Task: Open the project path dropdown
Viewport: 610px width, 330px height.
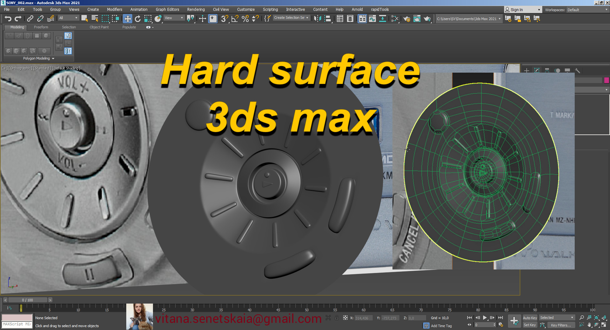Action: (x=469, y=19)
